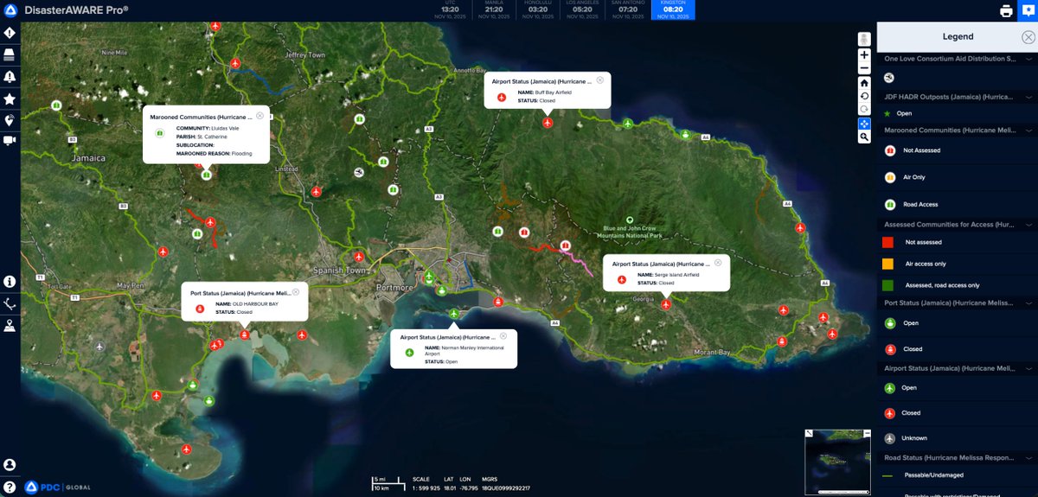Select the Manila time zone clock
1038x497 pixels.
[494, 10]
